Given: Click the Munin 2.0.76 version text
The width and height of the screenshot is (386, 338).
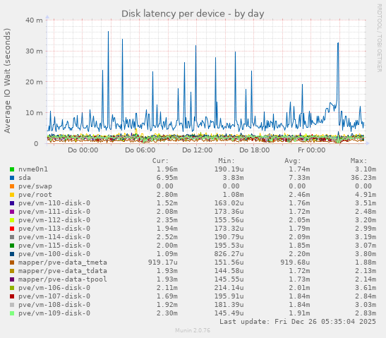Looking at the screenshot, I should coord(193,330).
